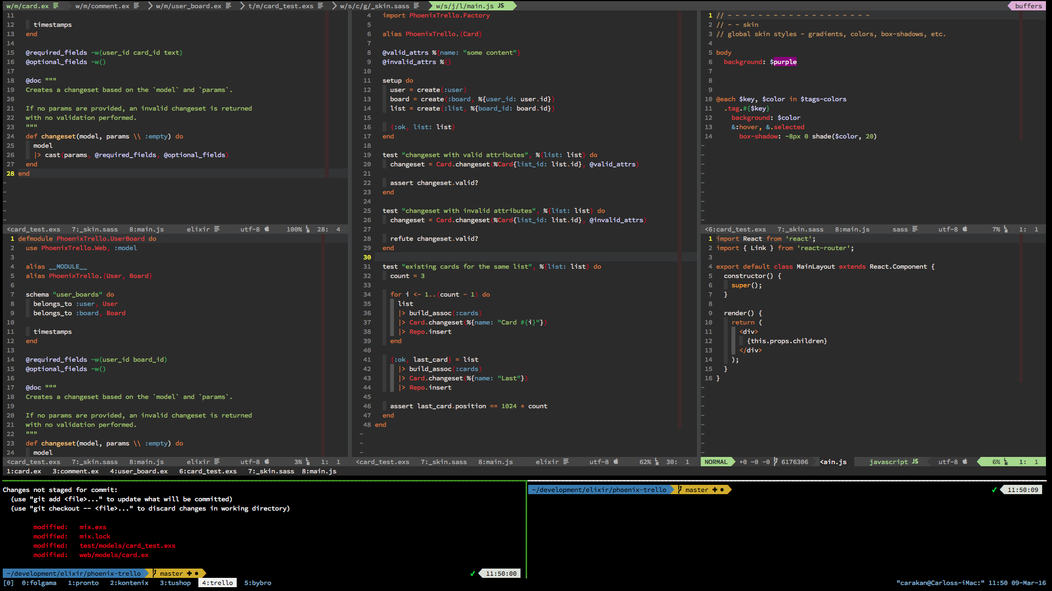This screenshot has height=591, width=1052.
Task: Click the 100% position indicator
Action: pyautogui.click(x=294, y=229)
